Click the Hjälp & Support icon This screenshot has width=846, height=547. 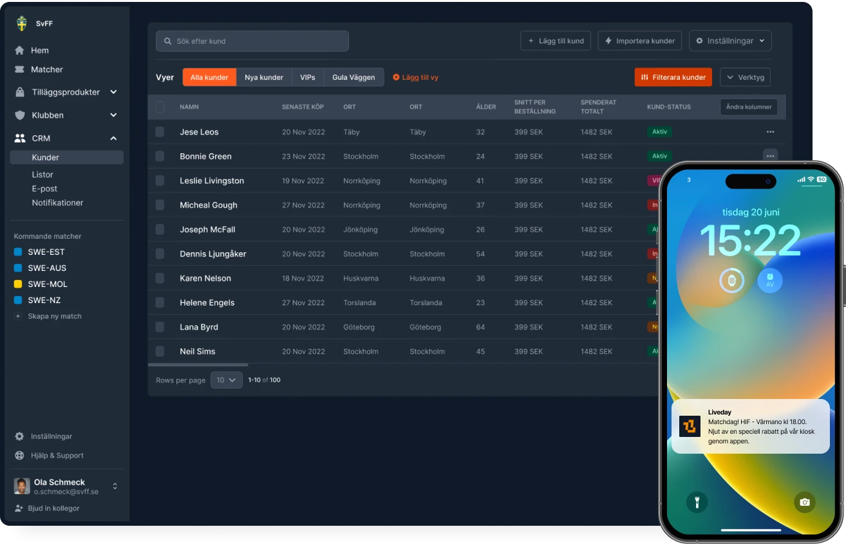click(19, 456)
